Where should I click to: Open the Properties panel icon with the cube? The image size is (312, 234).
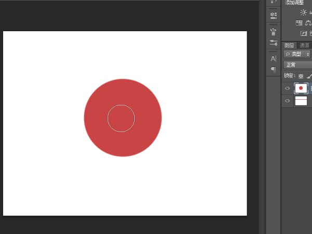pyautogui.click(x=274, y=15)
